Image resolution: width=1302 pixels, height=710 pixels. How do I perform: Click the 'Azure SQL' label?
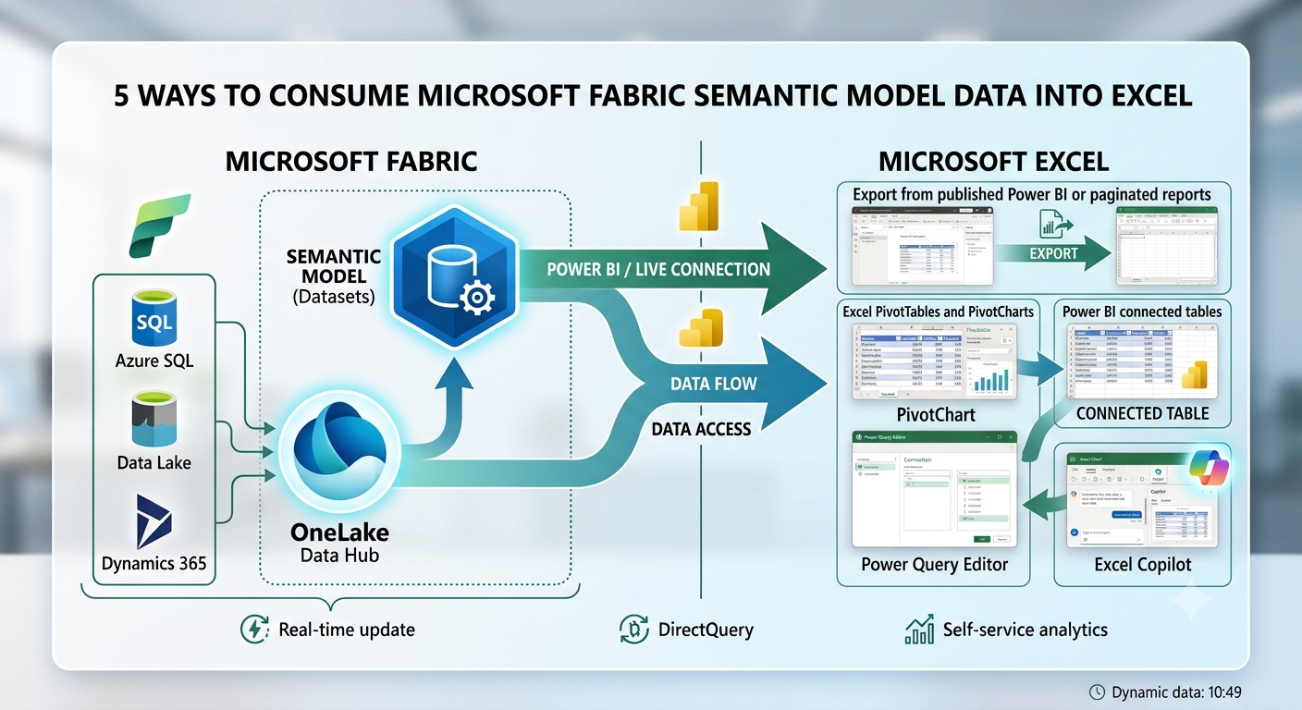[x=154, y=361]
